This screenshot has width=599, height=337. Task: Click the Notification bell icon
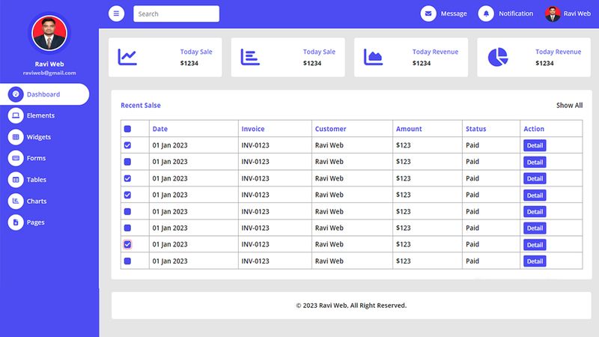(x=487, y=13)
